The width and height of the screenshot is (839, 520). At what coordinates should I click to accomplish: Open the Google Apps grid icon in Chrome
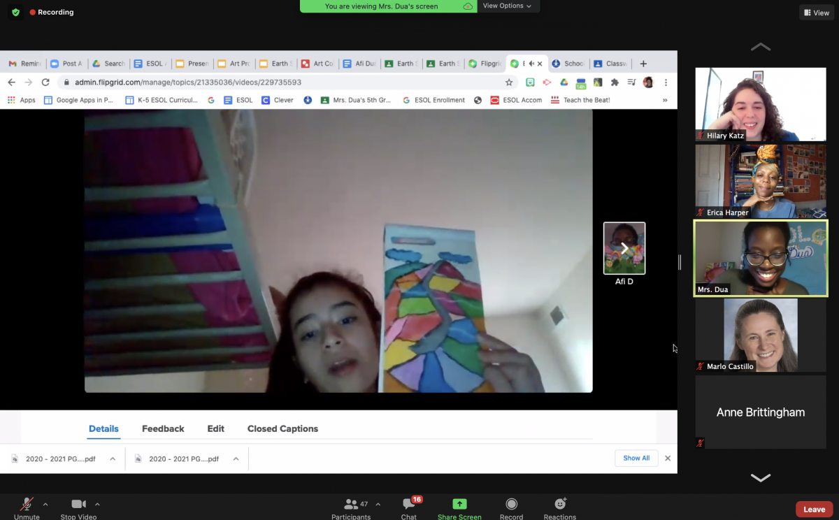click(x=10, y=99)
